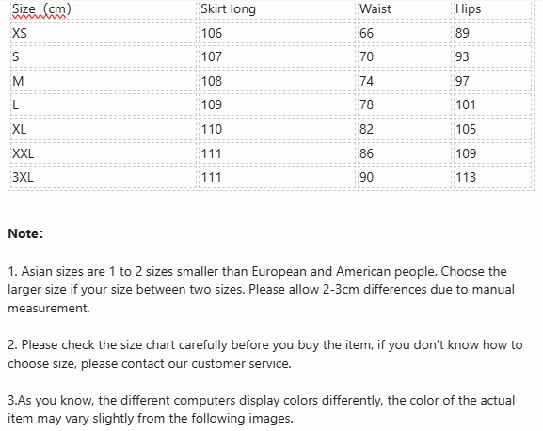Click the L size row label

[104, 104]
